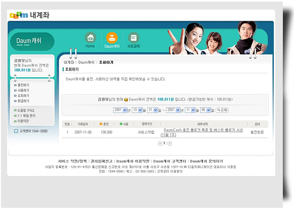Click the 충전 column header
294x219 pixels.
104,124
